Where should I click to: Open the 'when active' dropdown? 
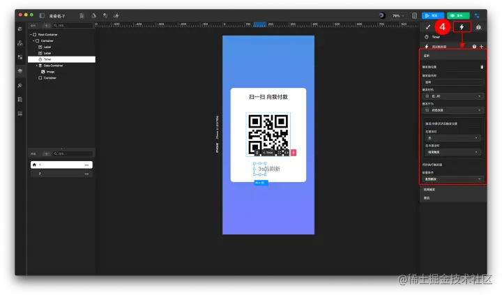[x=452, y=138]
